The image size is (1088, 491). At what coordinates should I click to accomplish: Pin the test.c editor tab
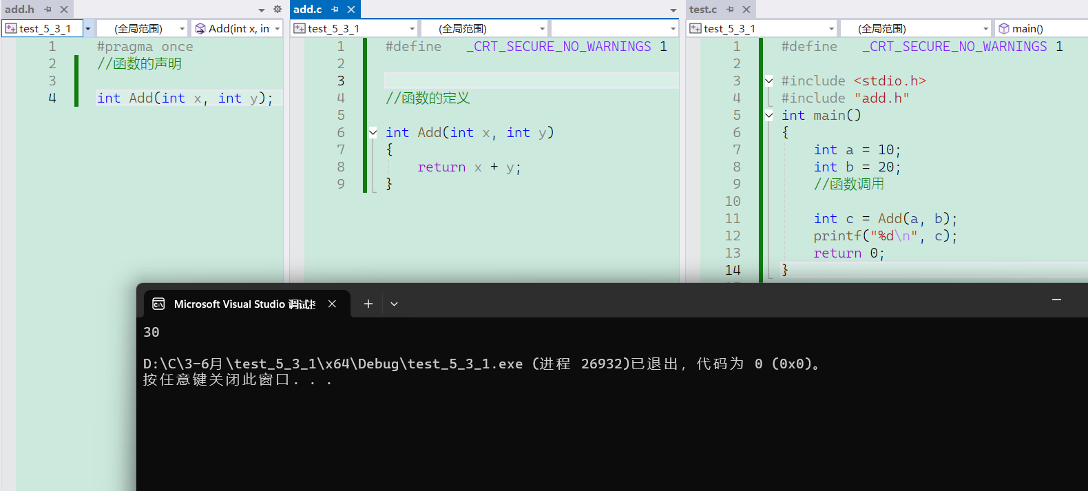[x=730, y=10]
